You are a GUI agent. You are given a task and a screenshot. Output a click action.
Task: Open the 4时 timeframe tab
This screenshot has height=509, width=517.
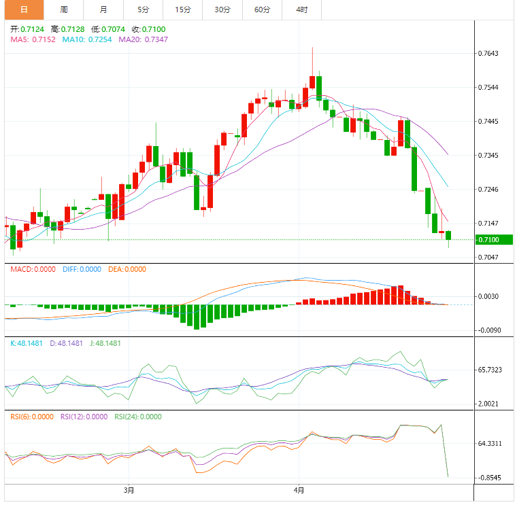pos(301,10)
